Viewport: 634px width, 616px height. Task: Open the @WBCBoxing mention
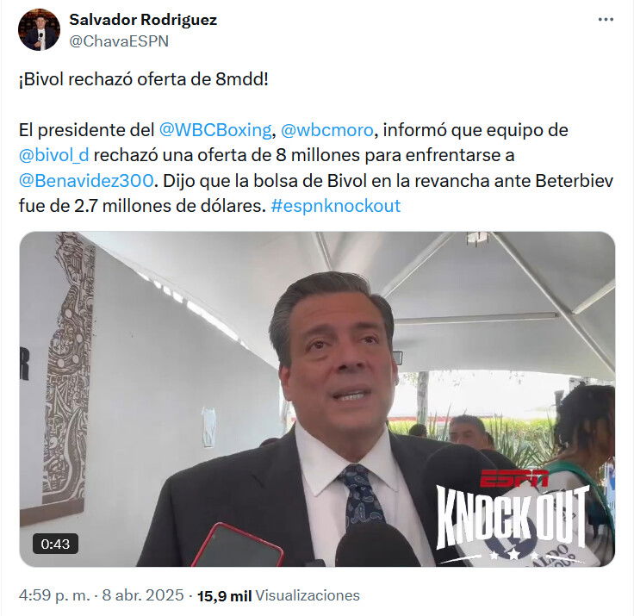[x=215, y=130]
